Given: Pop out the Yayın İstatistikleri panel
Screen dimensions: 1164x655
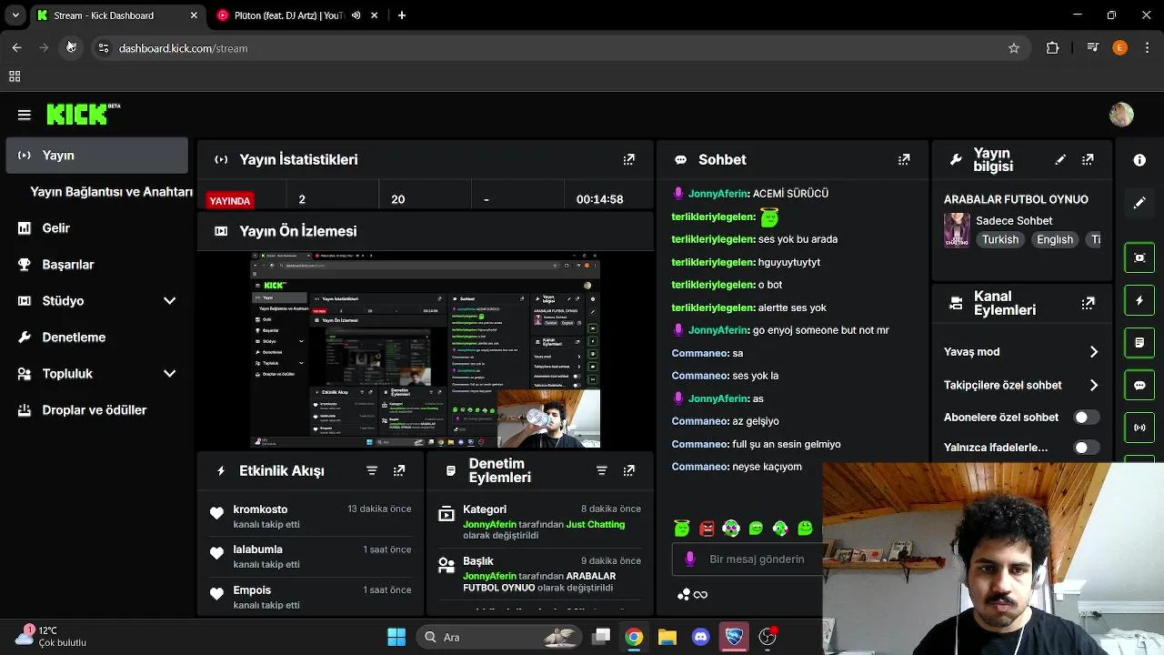Looking at the screenshot, I should (628, 159).
